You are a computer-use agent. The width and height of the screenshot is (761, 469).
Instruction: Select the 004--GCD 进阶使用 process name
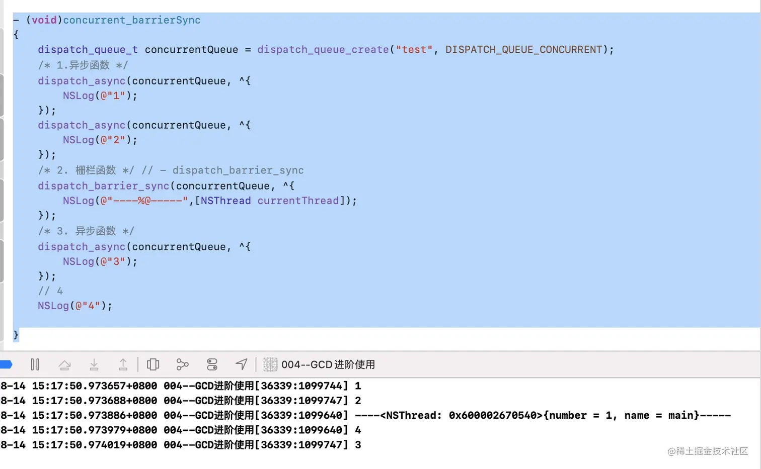330,364
